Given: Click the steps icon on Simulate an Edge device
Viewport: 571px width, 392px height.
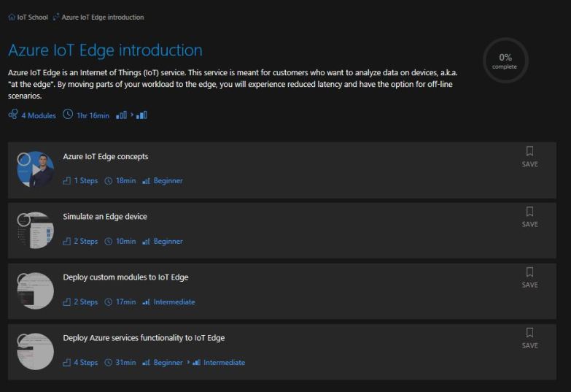Looking at the screenshot, I should 66,242.
